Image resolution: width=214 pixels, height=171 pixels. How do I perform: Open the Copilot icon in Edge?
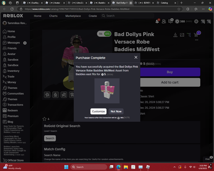(x=210, y=9)
